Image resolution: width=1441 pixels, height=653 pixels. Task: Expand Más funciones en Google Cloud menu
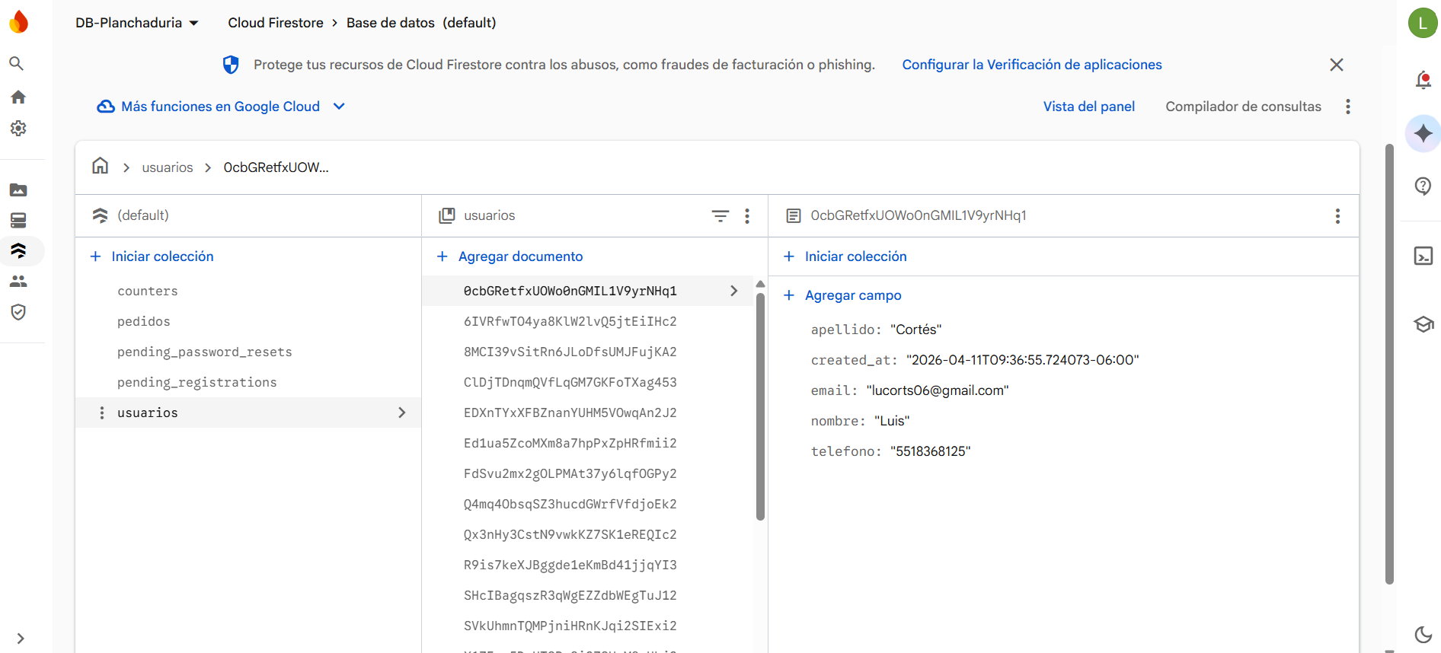[221, 107]
